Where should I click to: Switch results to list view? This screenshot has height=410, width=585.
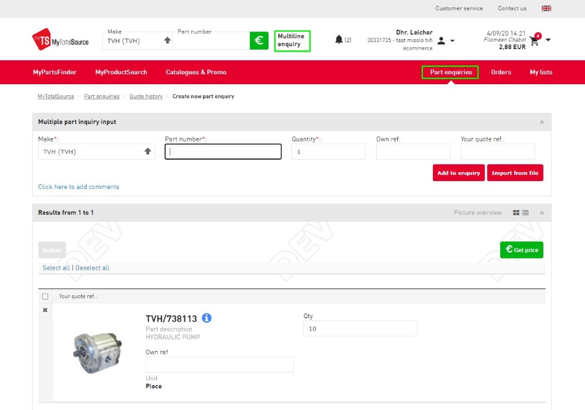click(525, 213)
